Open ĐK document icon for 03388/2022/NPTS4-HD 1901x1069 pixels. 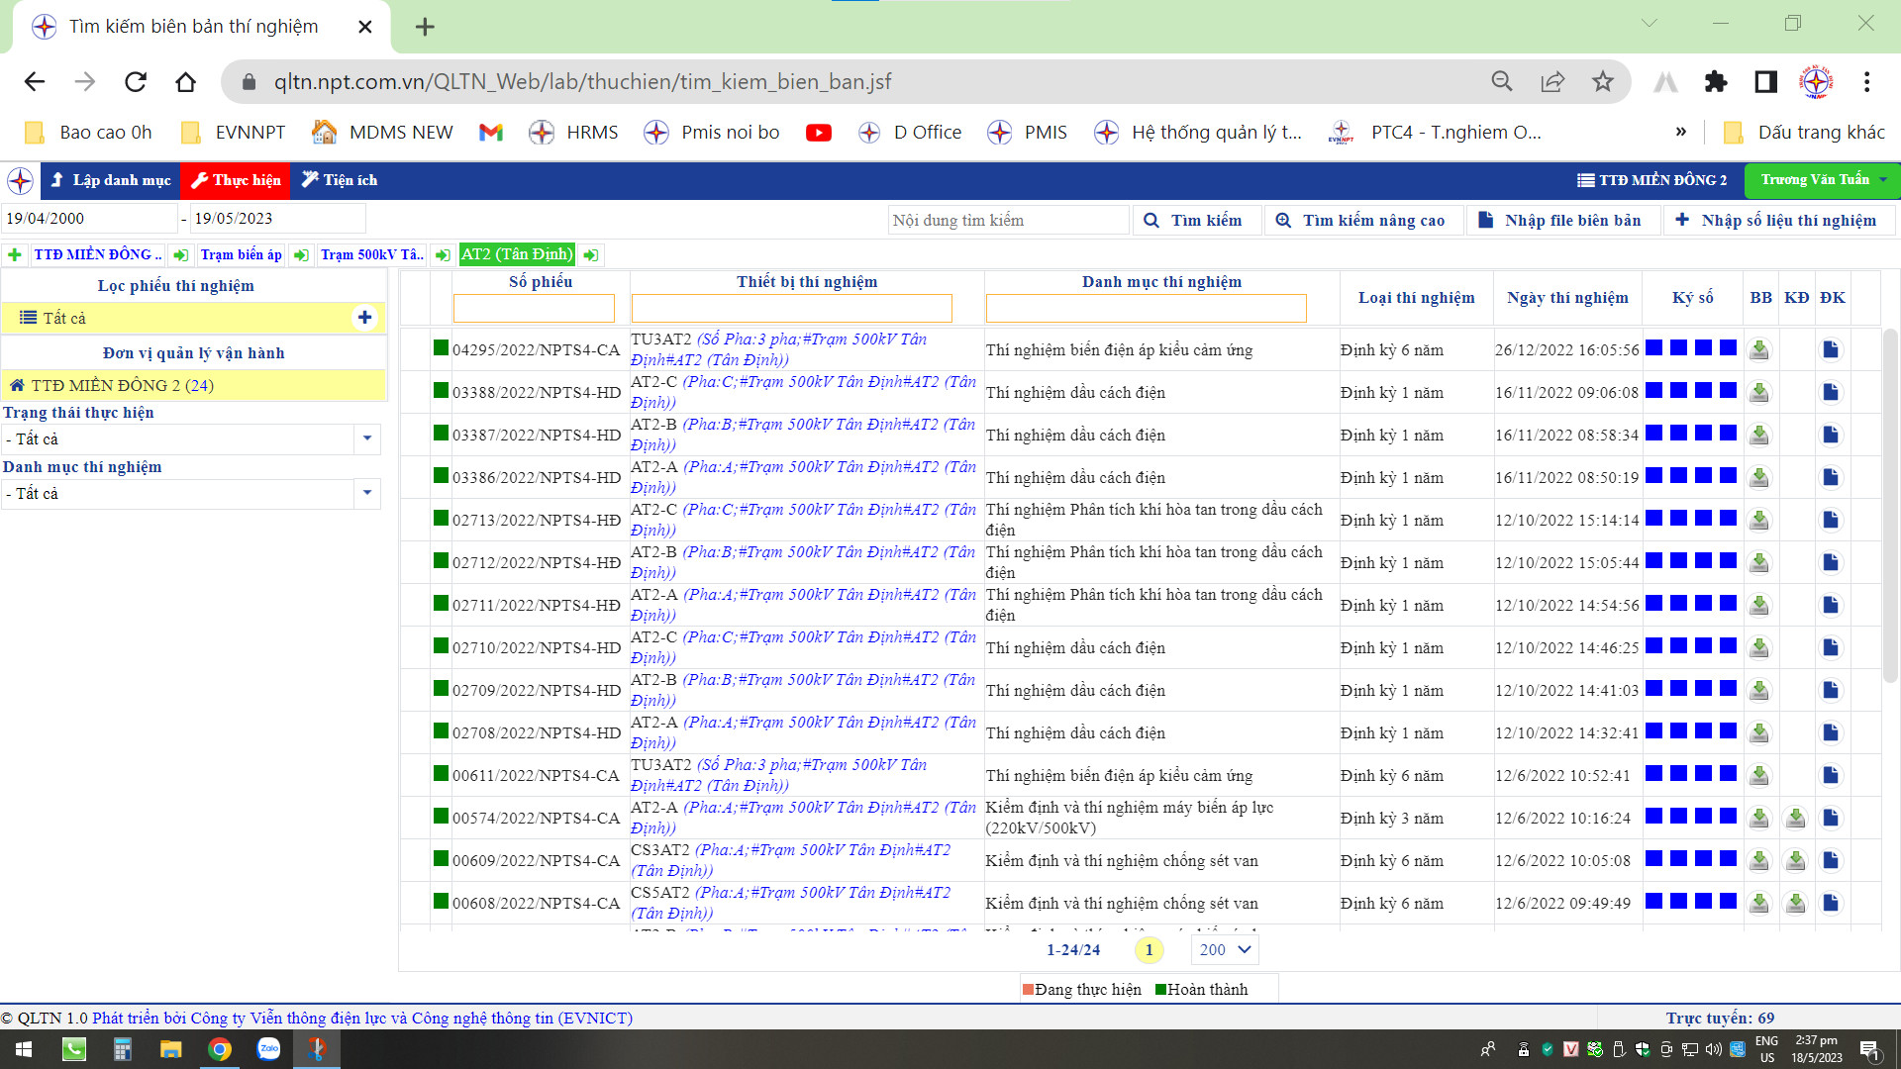pos(1830,393)
